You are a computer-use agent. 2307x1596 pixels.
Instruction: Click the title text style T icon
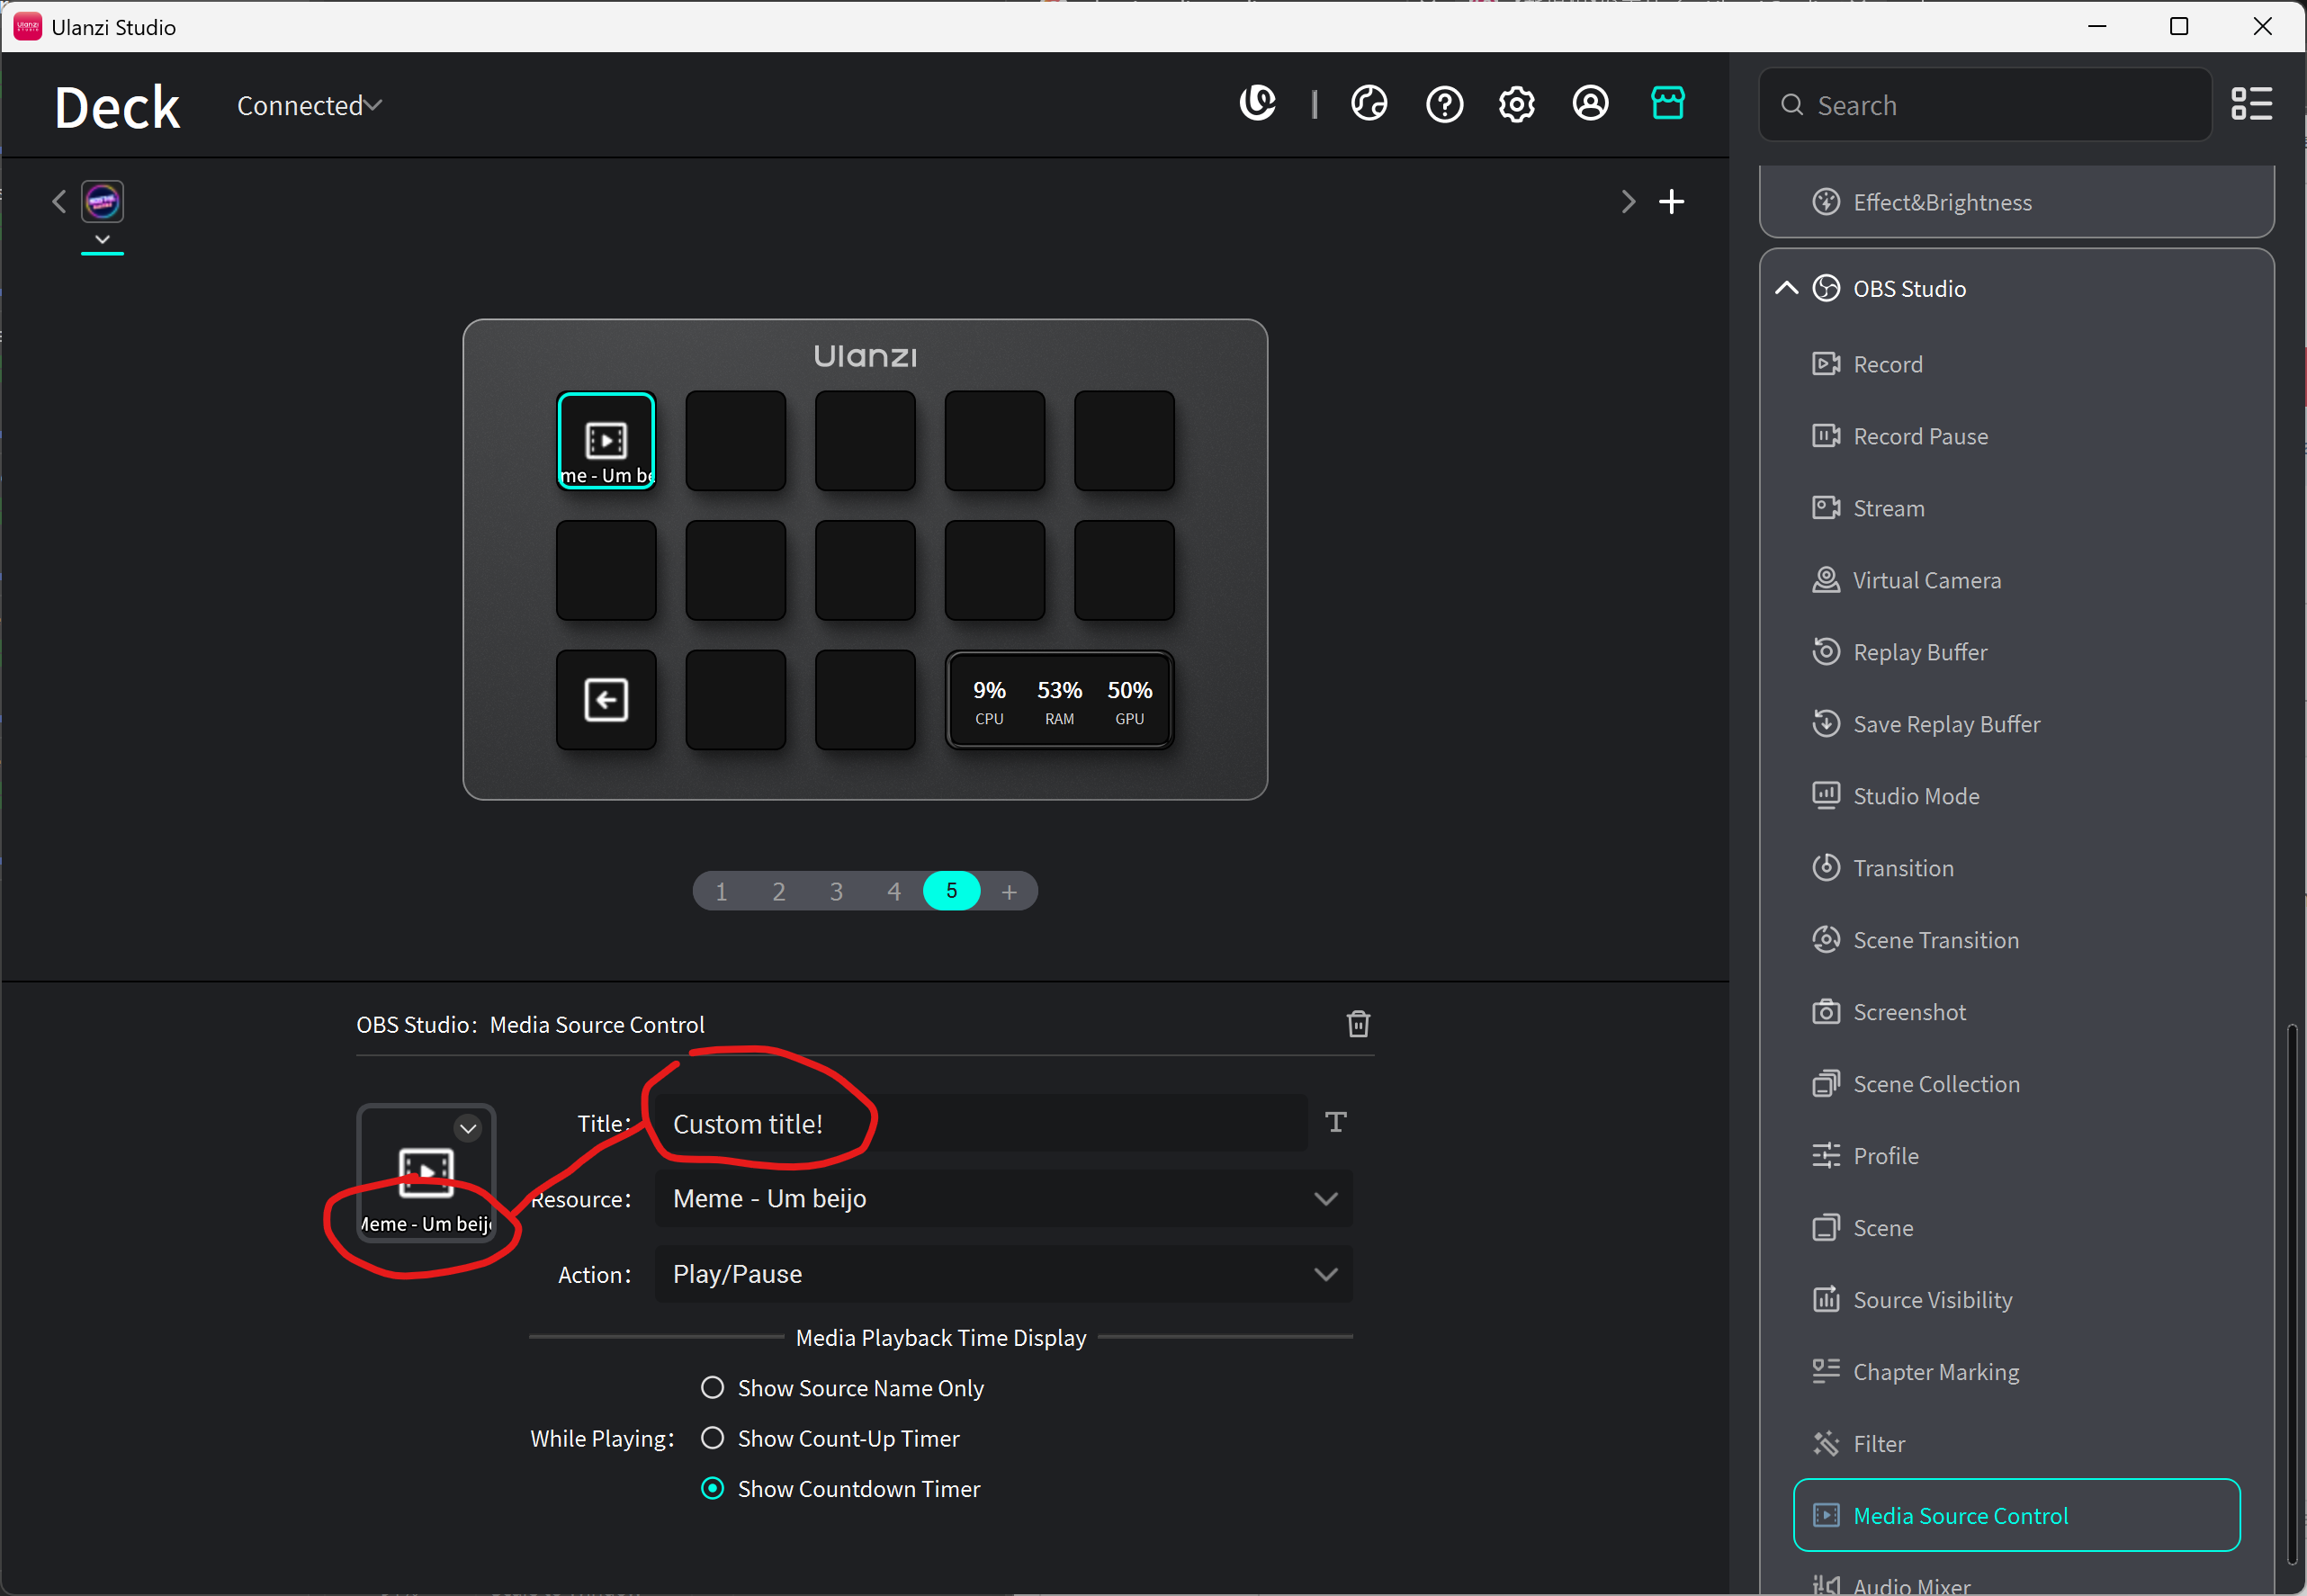(x=1335, y=1122)
